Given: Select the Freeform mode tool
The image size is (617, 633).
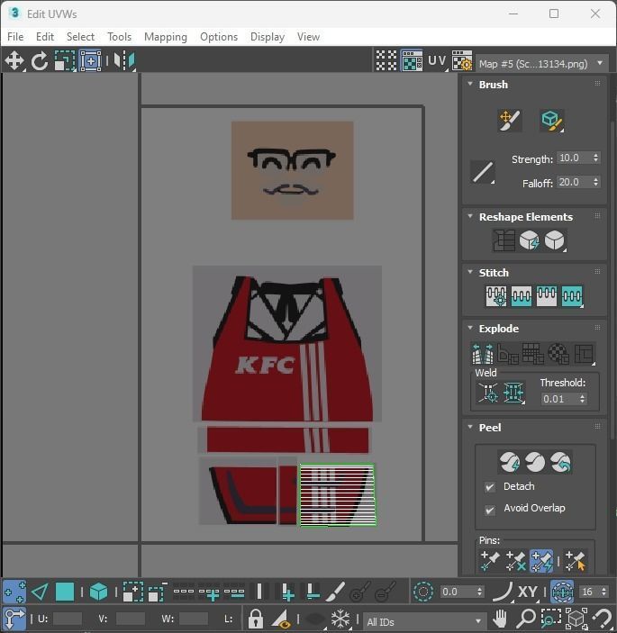Looking at the screenshot, I should [90, 61].
